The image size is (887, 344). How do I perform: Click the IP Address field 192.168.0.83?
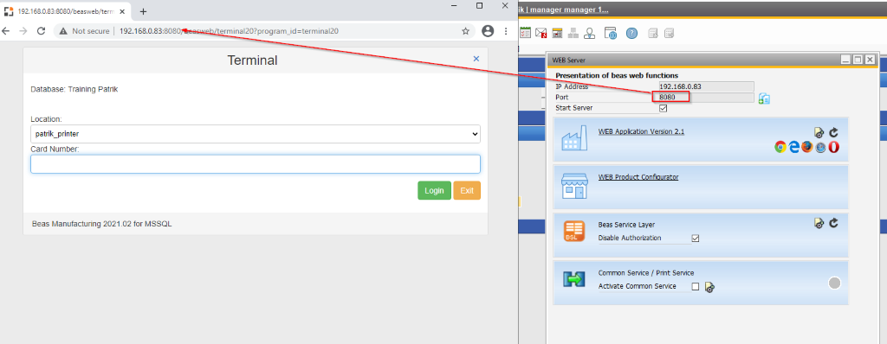(x=707, y=87)
